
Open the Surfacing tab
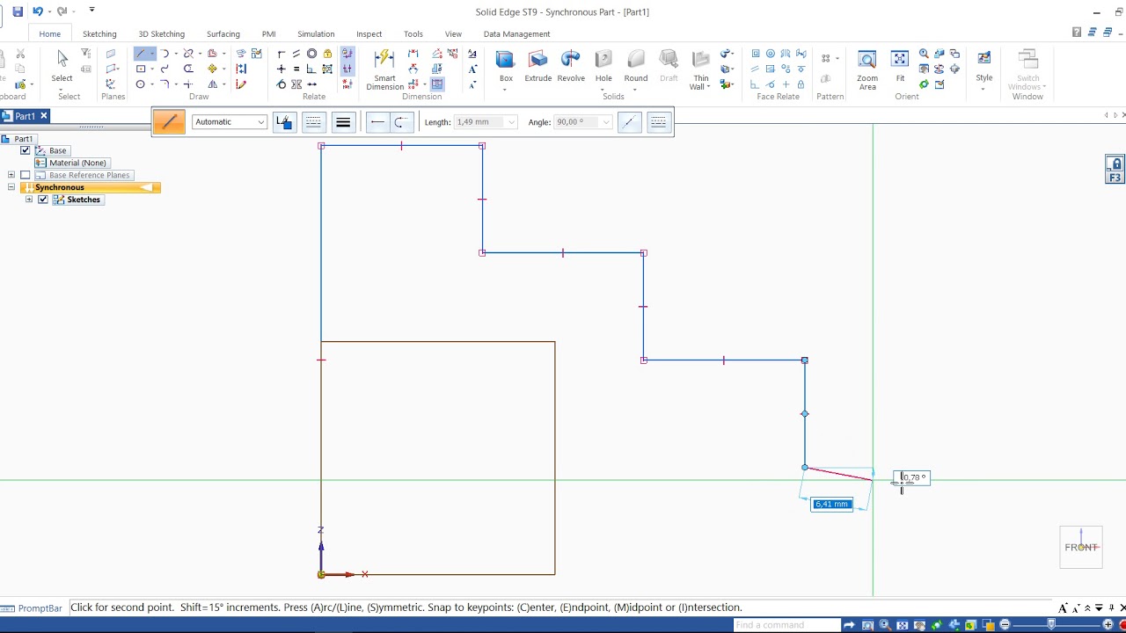pyautogui.click(x=223, y=34)
